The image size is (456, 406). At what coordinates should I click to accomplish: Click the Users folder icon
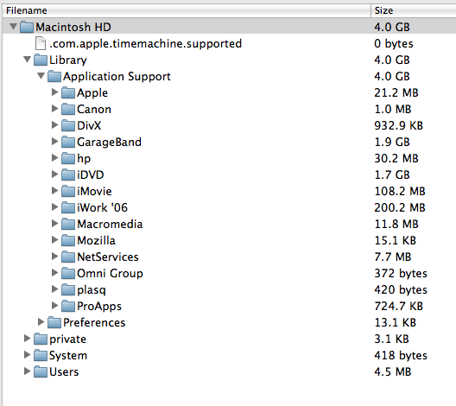coord(41,371)
